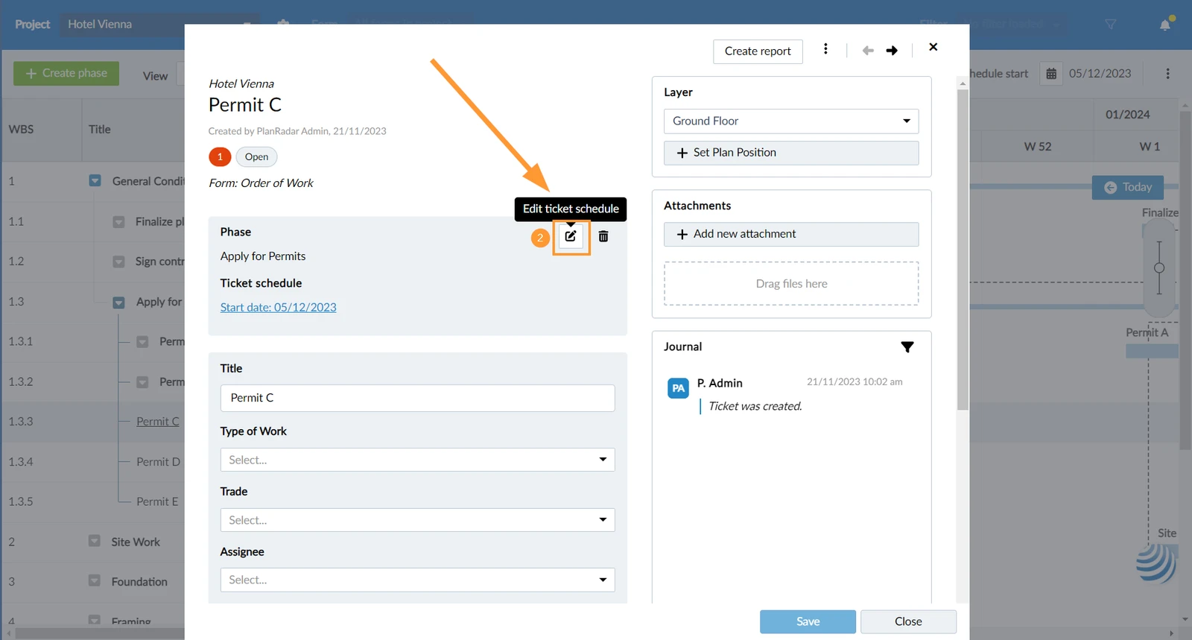Open the three-dot options menu beside Create report
Image resolution: width=1192 pixels, height=640 pixels.
(825, 49)
